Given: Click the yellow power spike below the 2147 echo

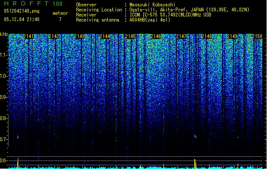Looking at the screenshot, I should tap(195, 164).
